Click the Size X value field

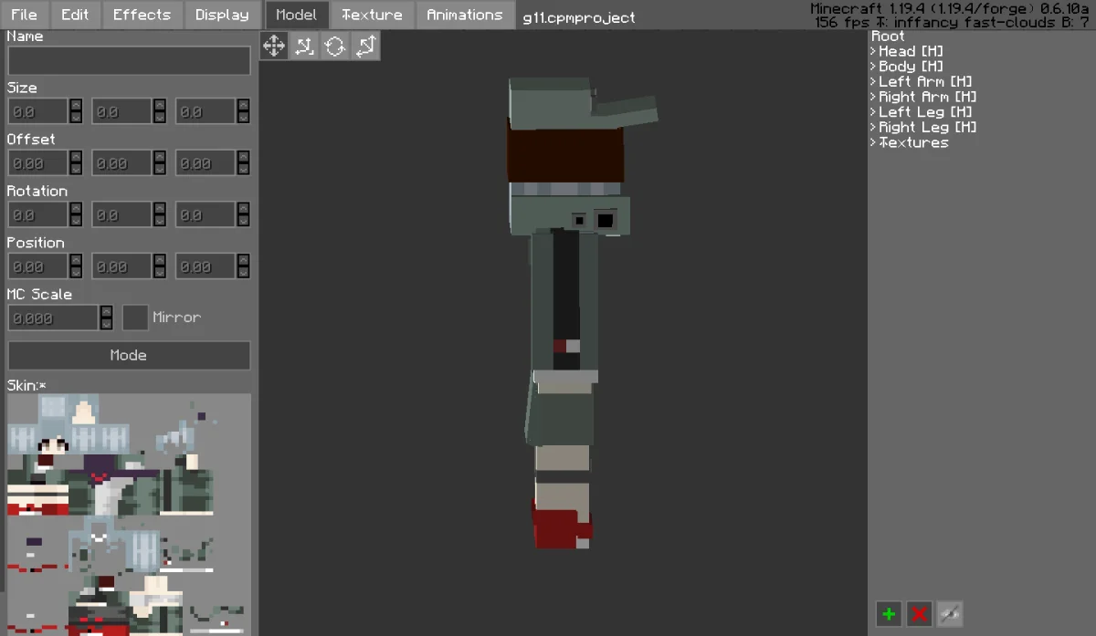pyautogui.click(x=37, y=111)
